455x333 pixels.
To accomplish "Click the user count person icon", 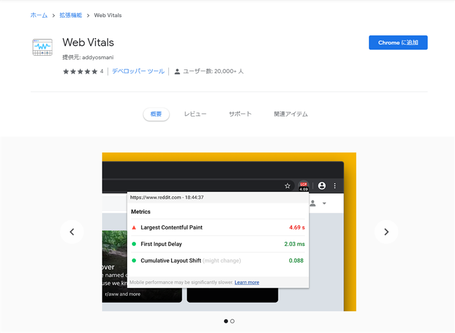I will (x=177, y=72).
